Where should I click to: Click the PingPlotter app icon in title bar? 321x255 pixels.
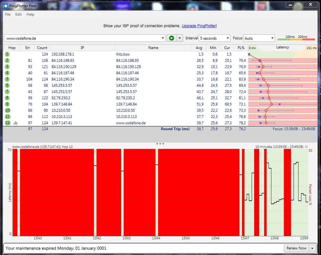(5, 6)
